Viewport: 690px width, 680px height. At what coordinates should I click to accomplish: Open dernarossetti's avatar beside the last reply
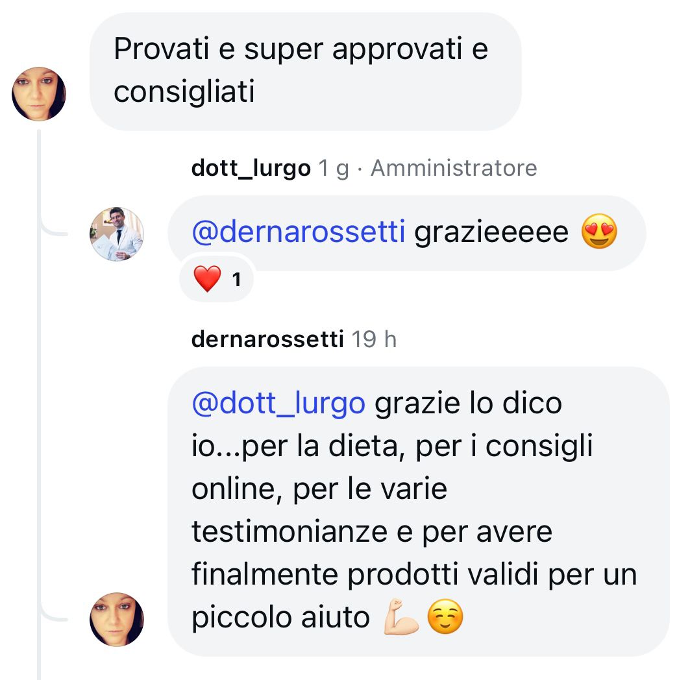point(117,619)
